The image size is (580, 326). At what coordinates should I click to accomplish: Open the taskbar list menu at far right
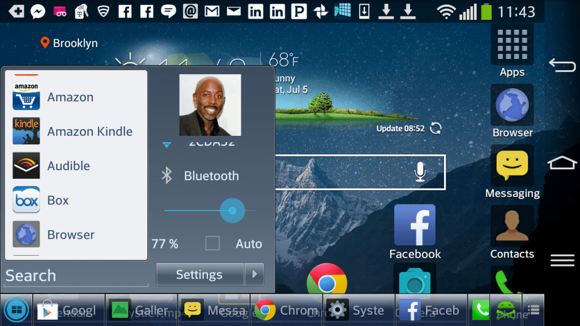533,310
